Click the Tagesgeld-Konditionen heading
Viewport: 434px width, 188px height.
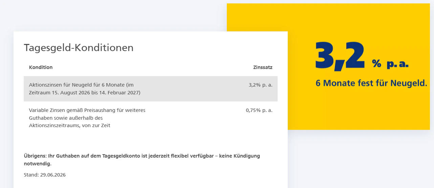79,48
